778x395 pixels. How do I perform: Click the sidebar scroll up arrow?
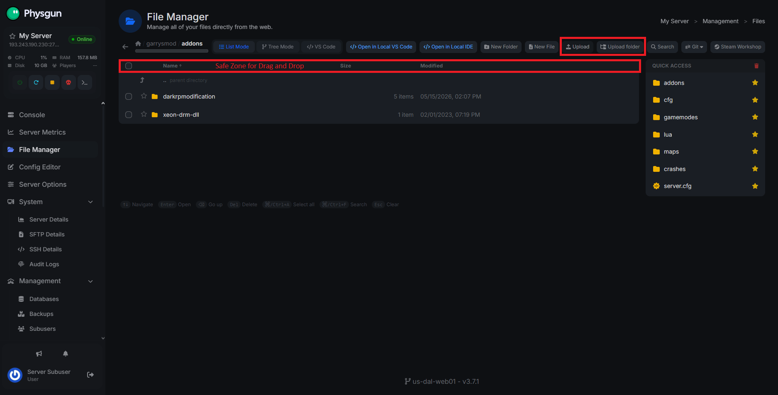[103, 104]
